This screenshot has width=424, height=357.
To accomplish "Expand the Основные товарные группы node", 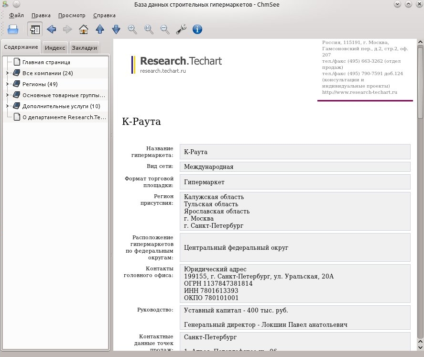I will pyautogui.click(x=7, y=95).
